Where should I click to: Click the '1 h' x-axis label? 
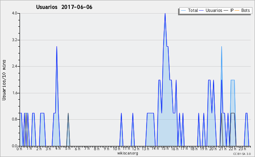[29, 149]
